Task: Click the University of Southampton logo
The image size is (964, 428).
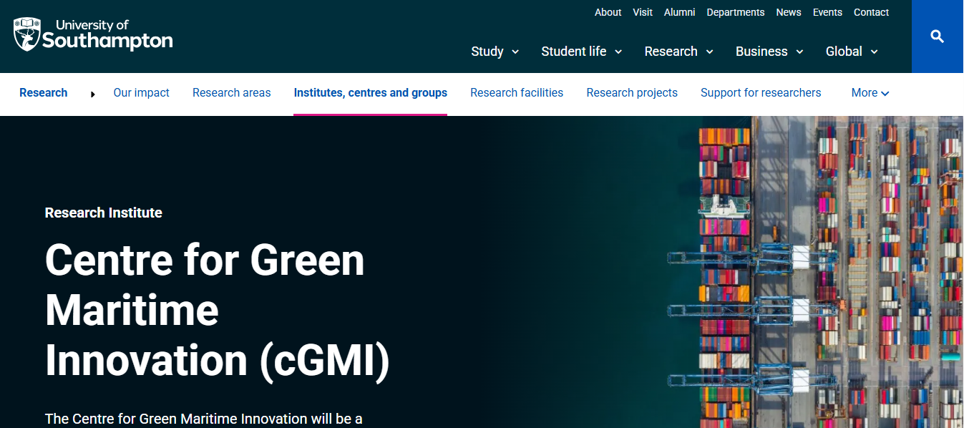Action: pyautogui.click(x=93, y=34)
